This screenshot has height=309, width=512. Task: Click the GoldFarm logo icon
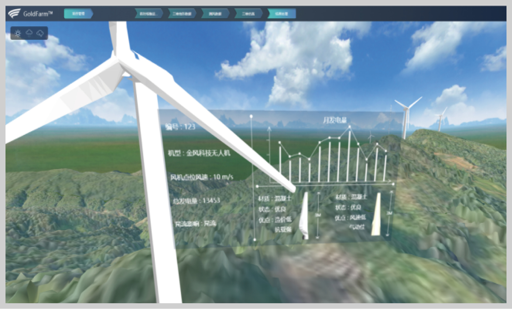(14, 13)
